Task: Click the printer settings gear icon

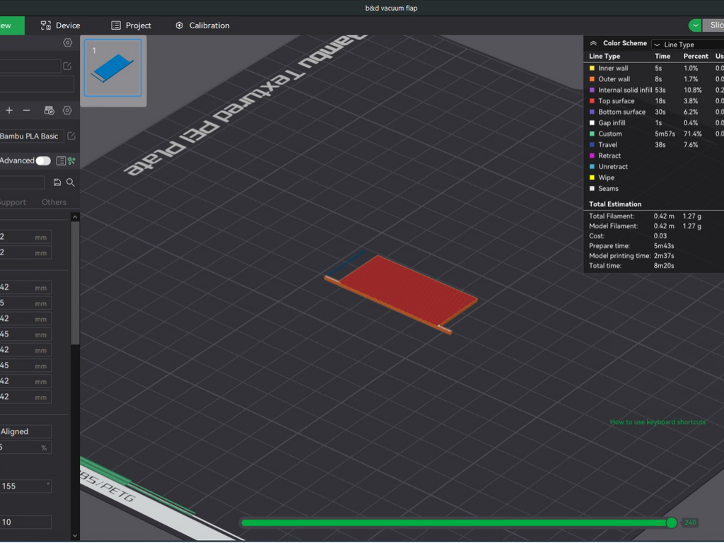Action: 67,43
